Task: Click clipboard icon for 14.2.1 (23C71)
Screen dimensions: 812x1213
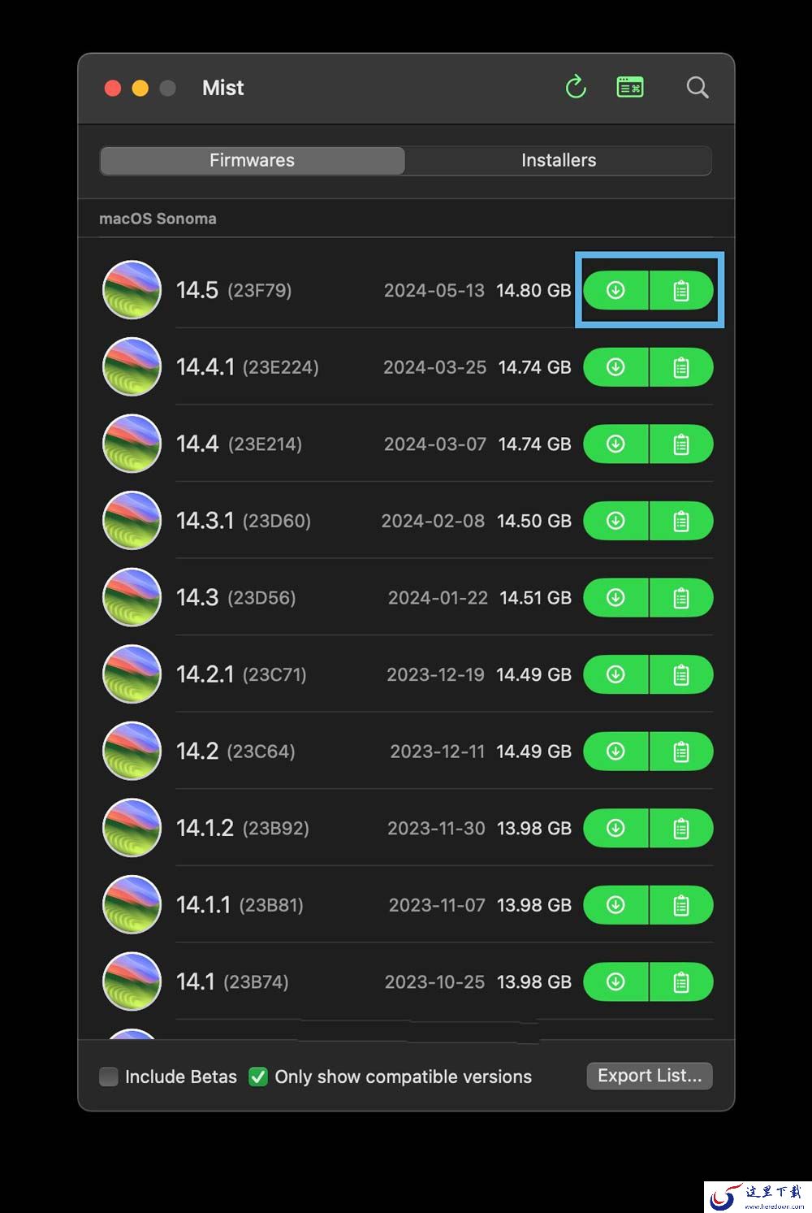Action: [x=681, y=674]
